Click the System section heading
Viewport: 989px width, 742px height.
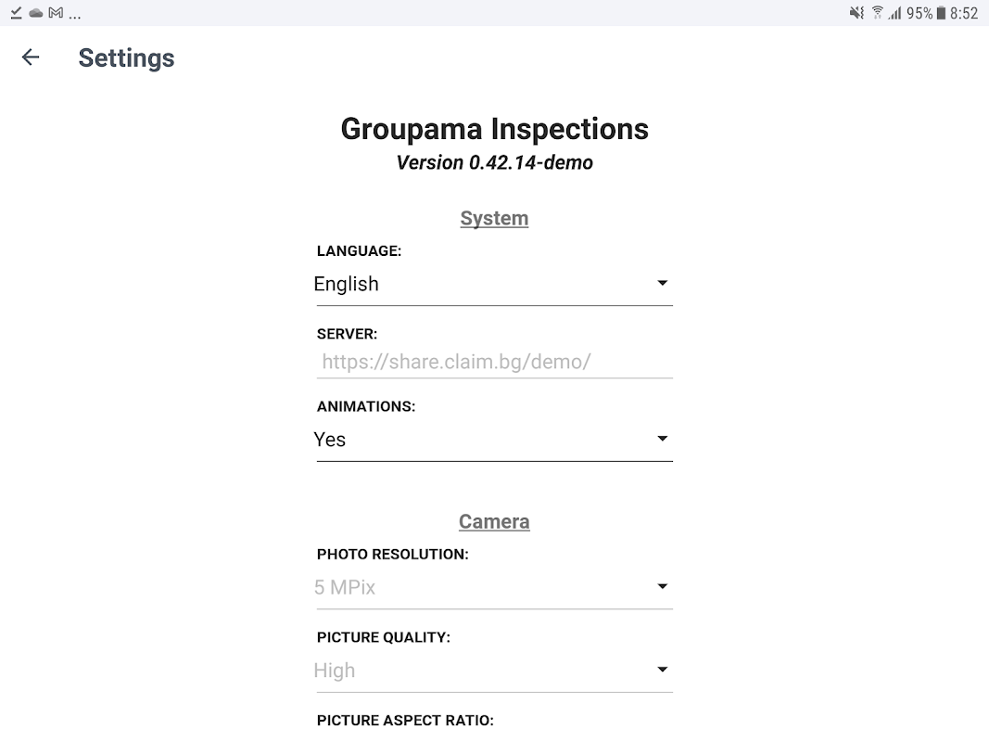point(494,219)
